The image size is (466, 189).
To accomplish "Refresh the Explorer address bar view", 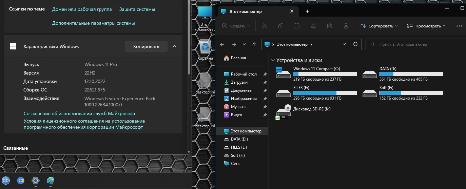I will (x=355, y=44).
